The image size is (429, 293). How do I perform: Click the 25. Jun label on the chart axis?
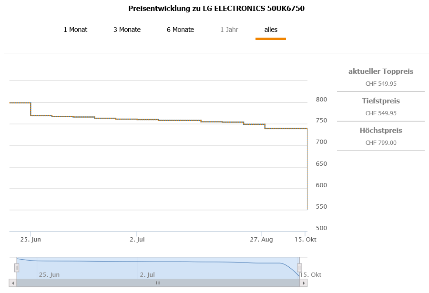tap(30, 240)
